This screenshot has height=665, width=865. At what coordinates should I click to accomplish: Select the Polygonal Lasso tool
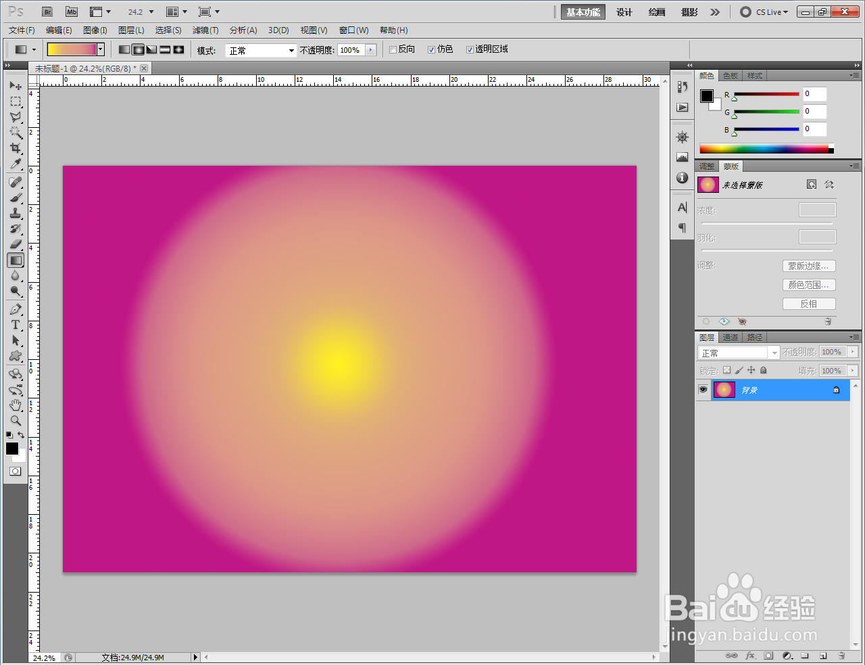tap(16, 117)
